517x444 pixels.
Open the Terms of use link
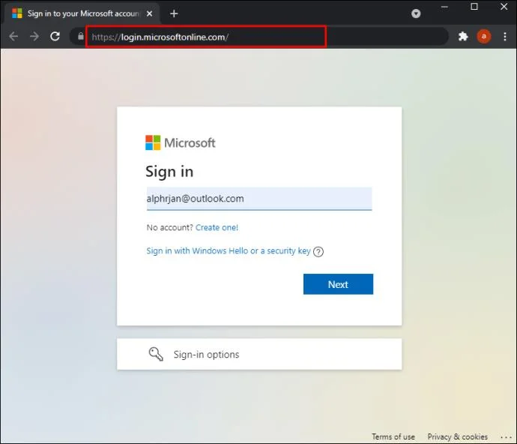coord(393,436)
